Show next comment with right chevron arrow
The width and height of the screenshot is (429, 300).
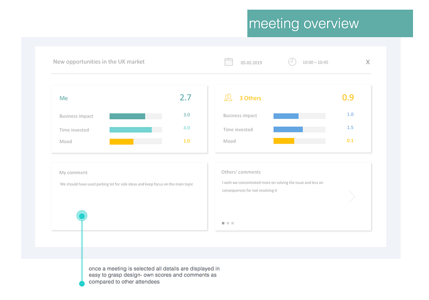click(x=352, y=196)
